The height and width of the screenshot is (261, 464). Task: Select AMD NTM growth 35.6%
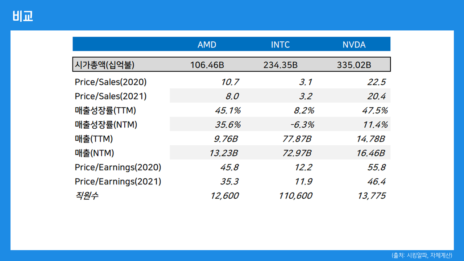pos(228,124)
